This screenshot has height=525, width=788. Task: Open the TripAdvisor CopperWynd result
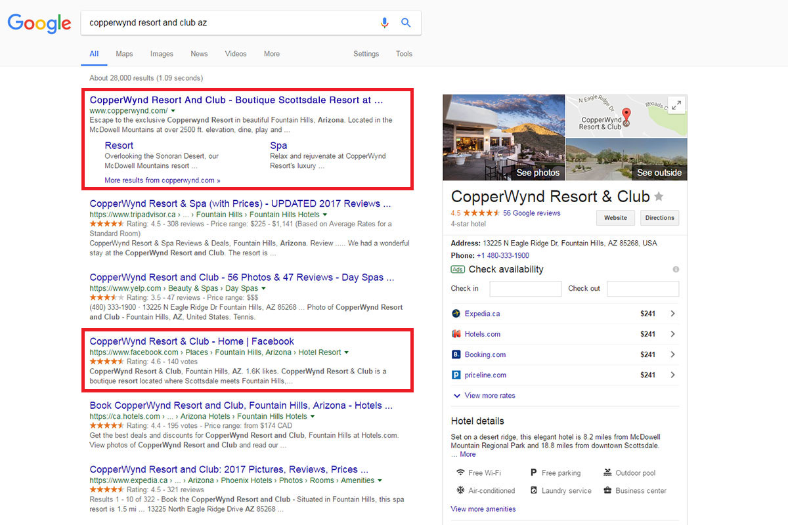point(240,203)
